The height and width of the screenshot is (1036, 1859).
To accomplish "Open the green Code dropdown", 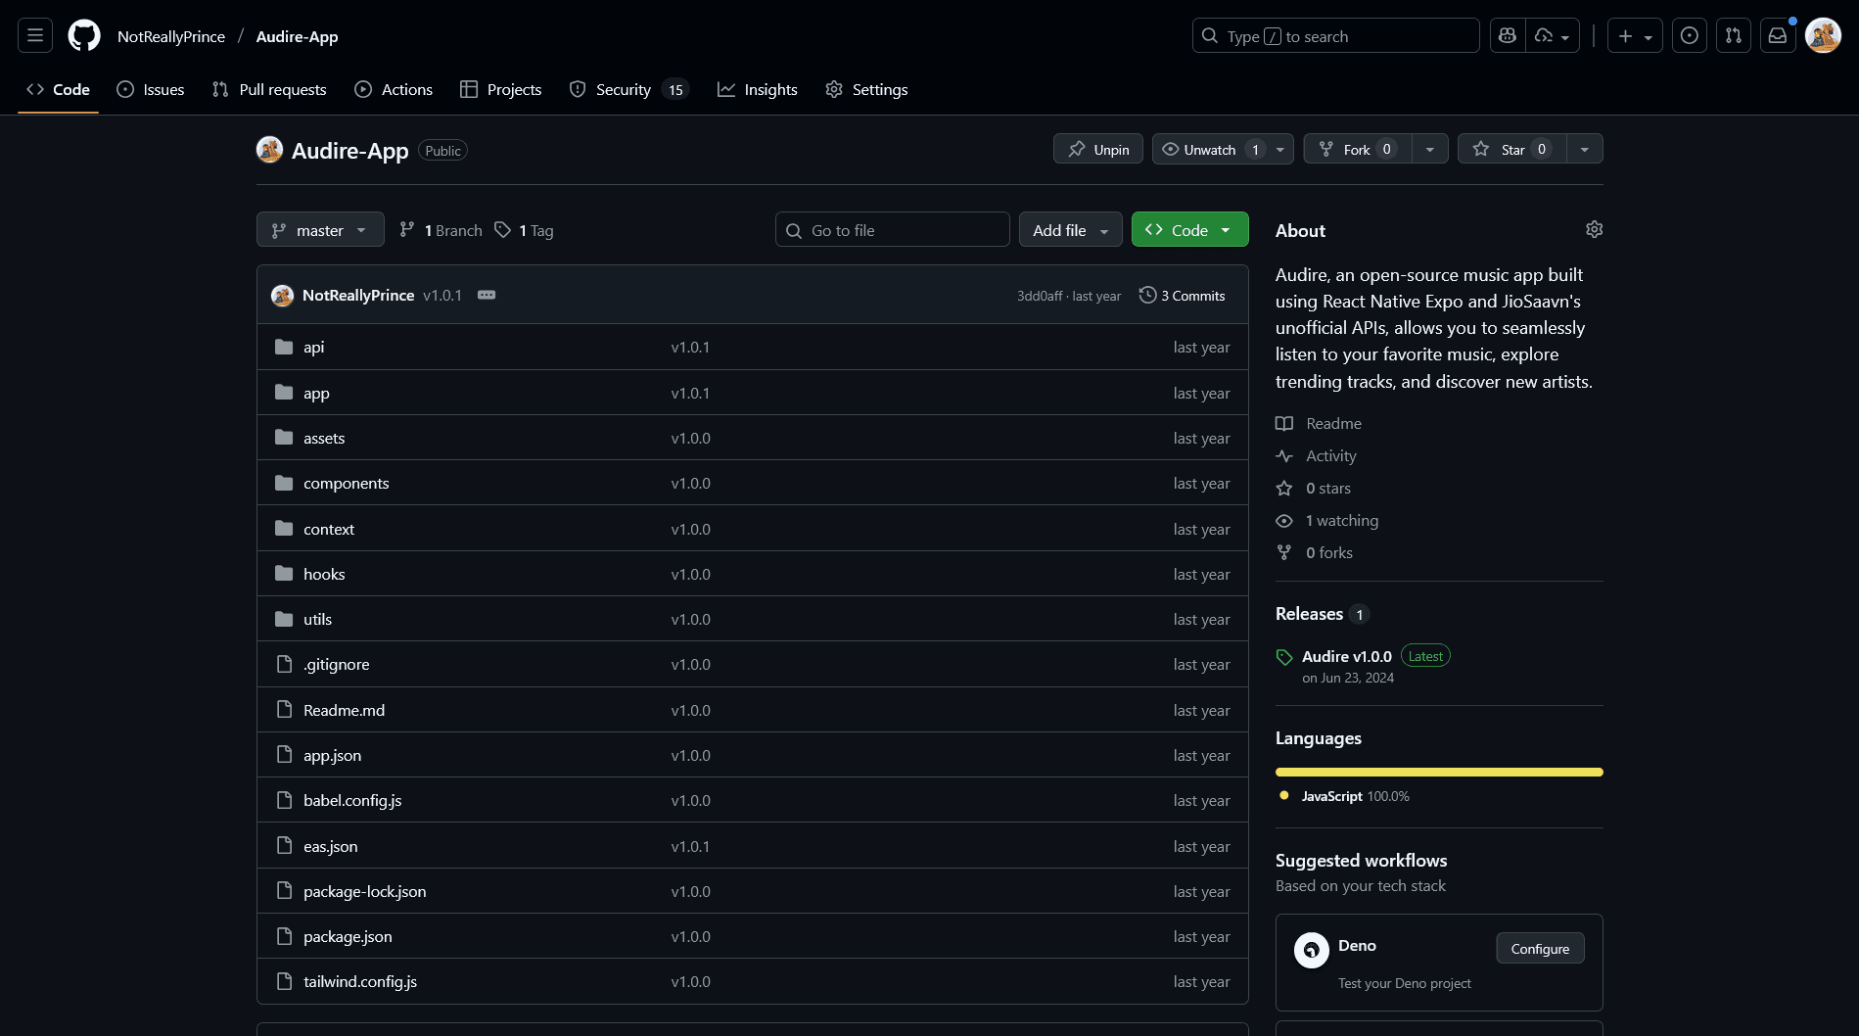I will [x=1188, y=229].
